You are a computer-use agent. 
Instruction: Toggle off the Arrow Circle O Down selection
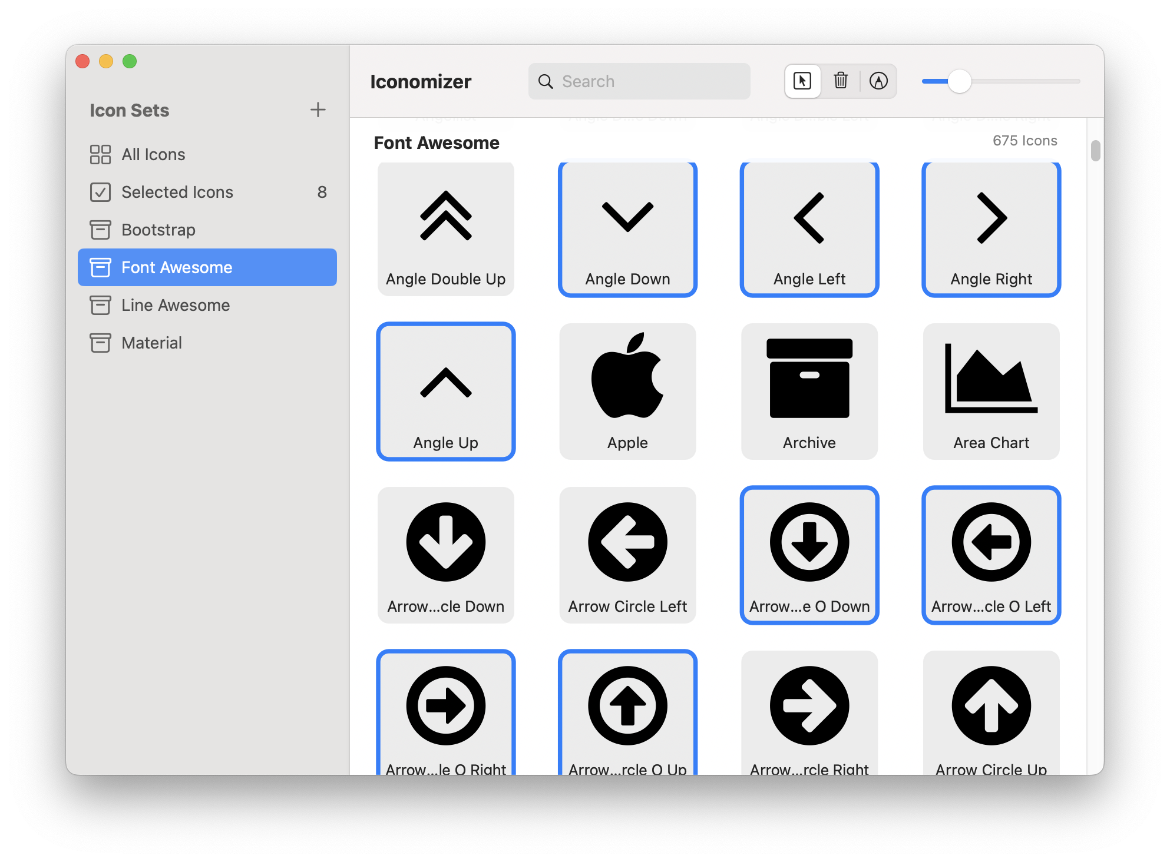809,555
